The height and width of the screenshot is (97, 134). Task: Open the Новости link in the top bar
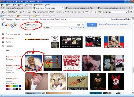[x=24, y=19]
